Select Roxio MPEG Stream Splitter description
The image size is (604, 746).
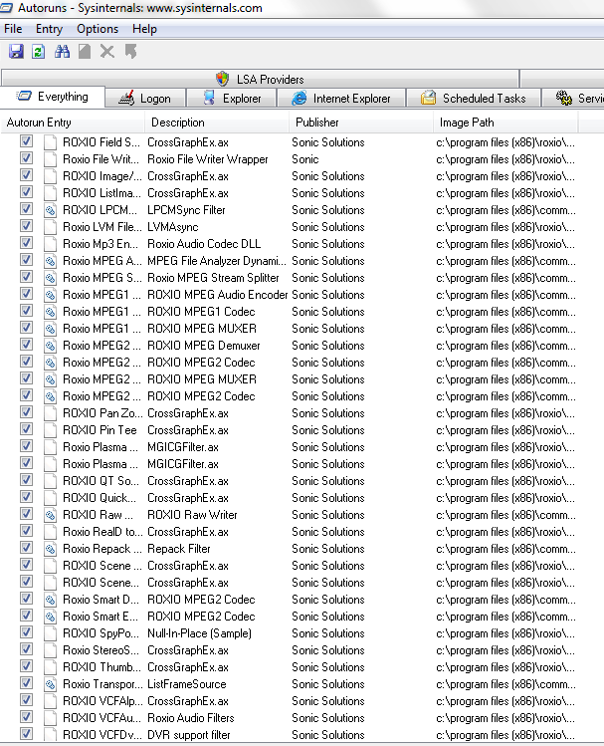(213, 278)
